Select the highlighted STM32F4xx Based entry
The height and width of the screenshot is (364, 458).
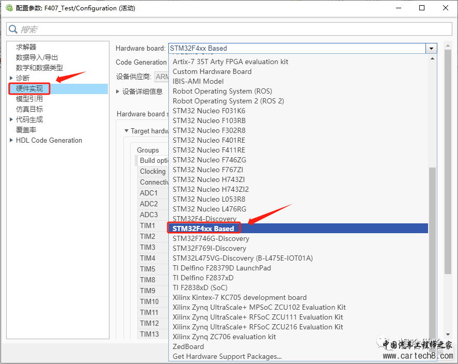coord(298,229)
